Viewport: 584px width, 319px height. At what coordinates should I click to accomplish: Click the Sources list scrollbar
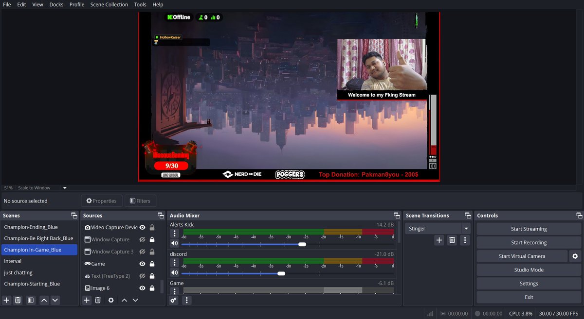(162, 286)
